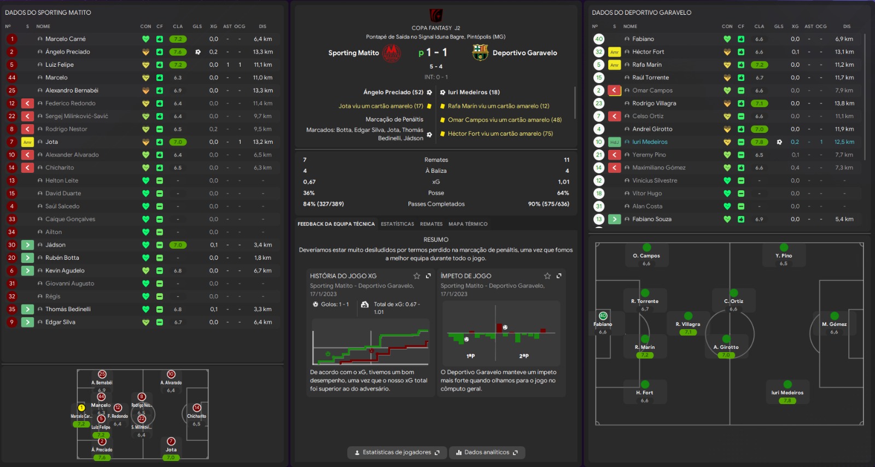Click the Deportivo Garavelo club badge
875x467 pixels.
tap(480, 53)
